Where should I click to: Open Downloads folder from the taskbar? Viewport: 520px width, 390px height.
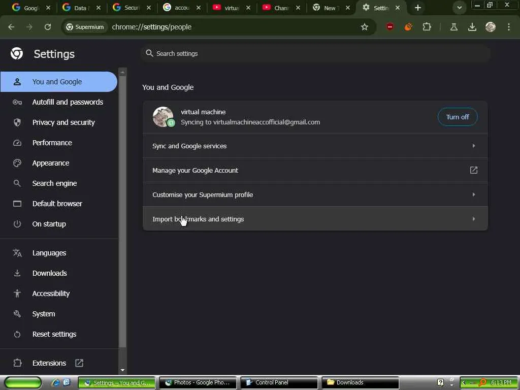pos(361,382)
